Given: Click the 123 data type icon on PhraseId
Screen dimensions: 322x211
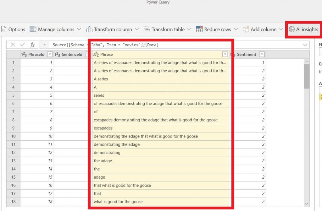Looking at the screenshot, I should 23,54.
